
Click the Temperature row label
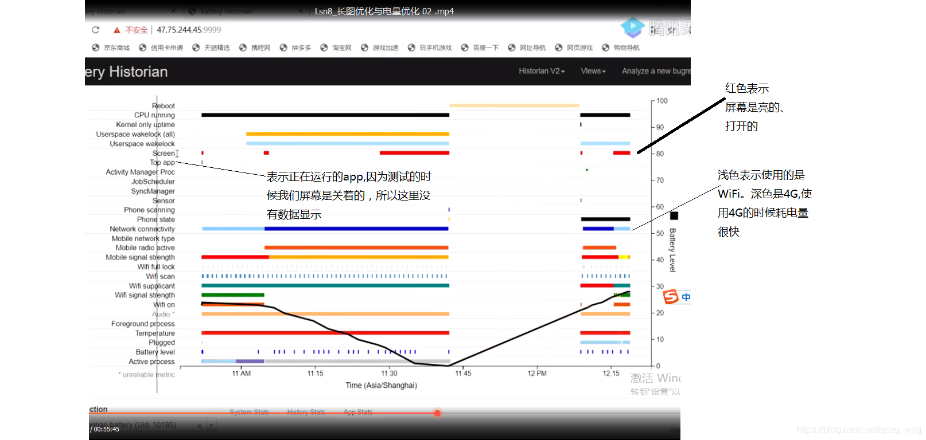(155, 333)
